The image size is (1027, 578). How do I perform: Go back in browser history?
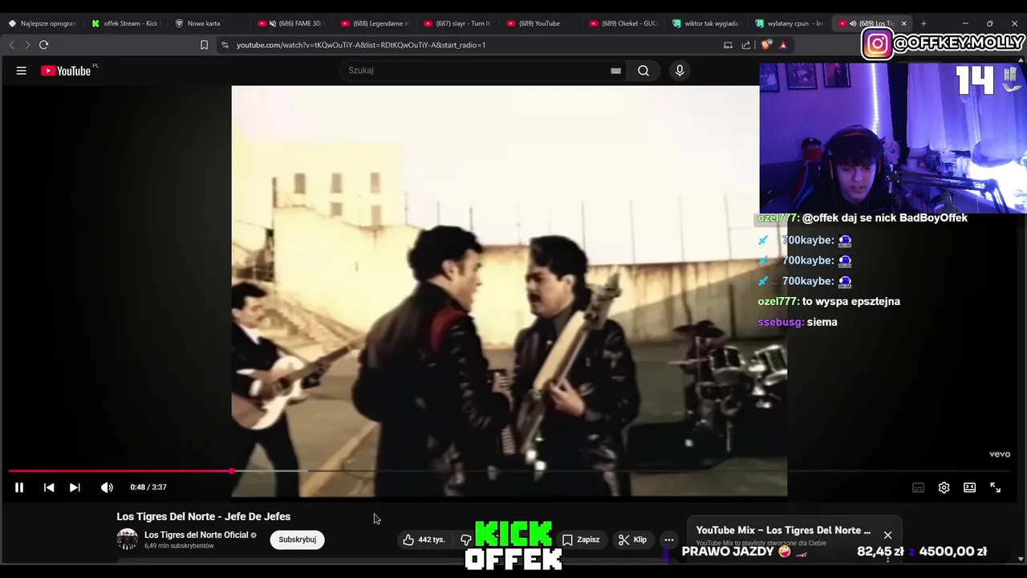[11, 45]
